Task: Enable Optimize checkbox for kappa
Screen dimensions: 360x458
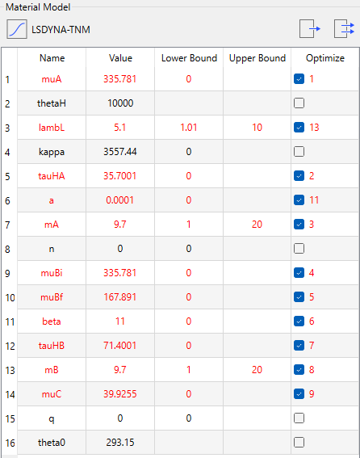Action: pyautogui.click(x=299, y=152)
